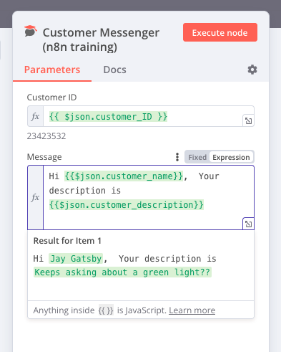
Task: Click the {{$json.customer_description}} expression token
Action: 127,205
